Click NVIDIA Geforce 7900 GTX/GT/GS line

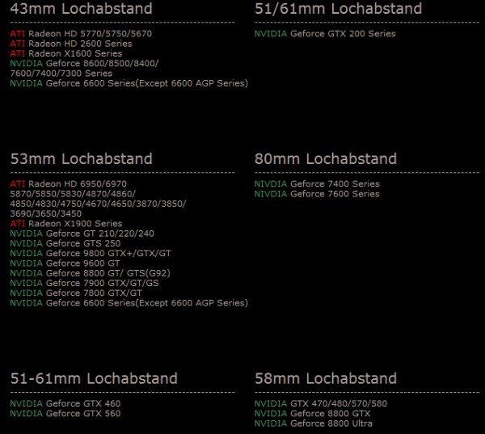[x=84, y=283]
